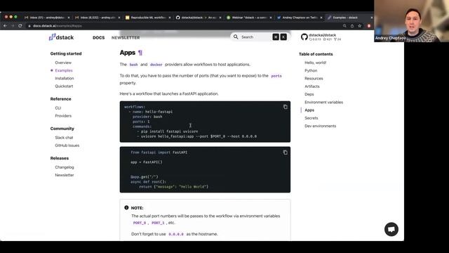This screenshot has height=253, width=449.
Task: Click the dstack logo
Action: coord(61,37)
